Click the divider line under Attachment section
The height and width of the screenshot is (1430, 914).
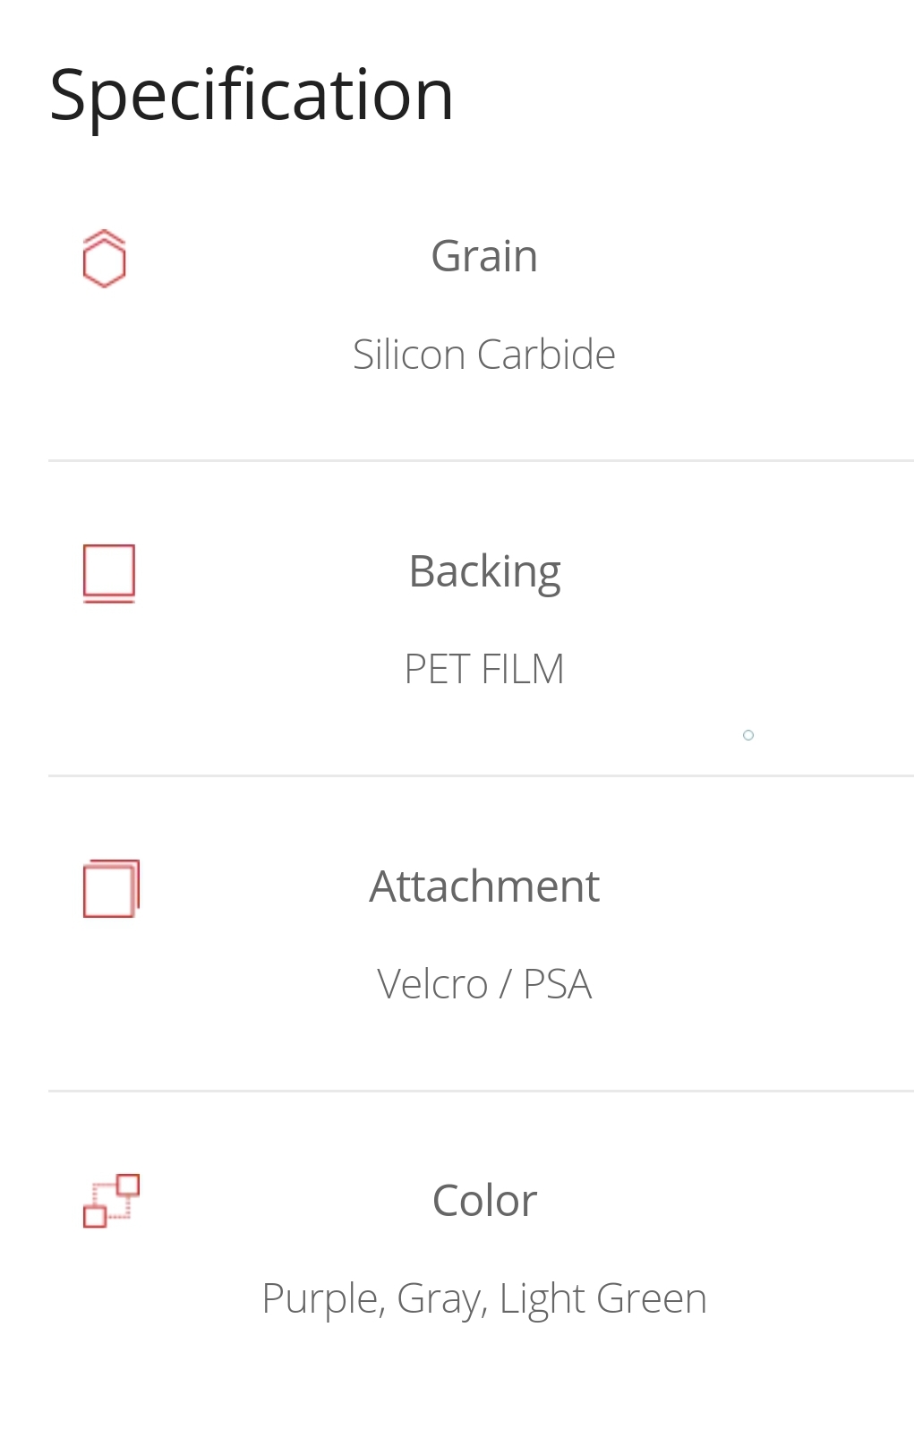coord(481,1091)
